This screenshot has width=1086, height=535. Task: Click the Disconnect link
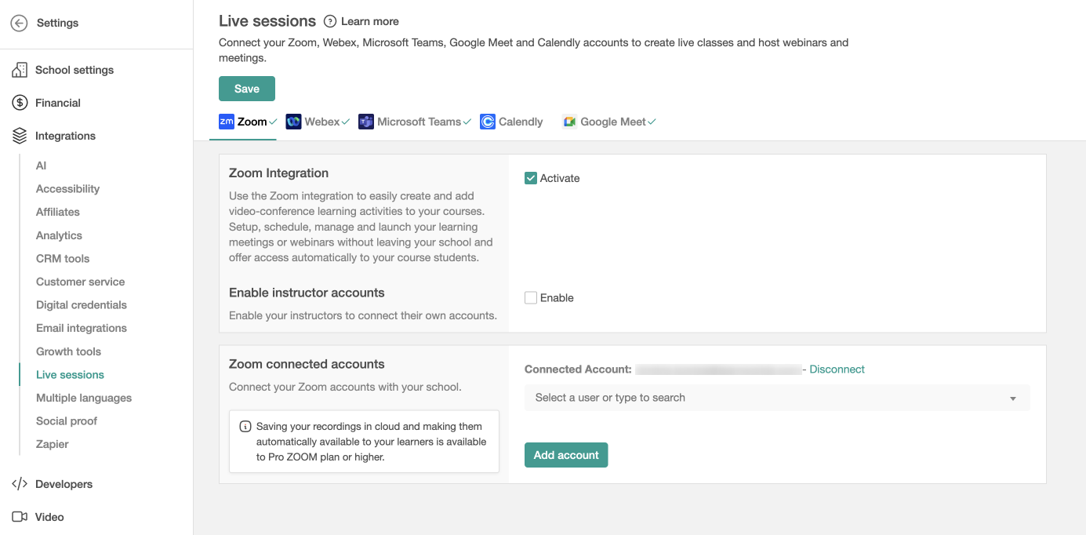coord(837,369)
